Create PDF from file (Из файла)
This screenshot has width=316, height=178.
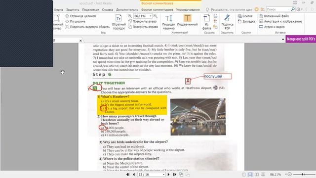tap(206, 22)
